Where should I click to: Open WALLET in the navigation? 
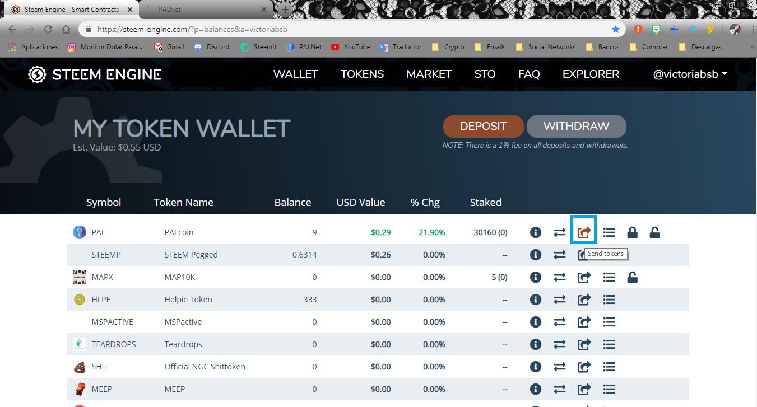295,74
